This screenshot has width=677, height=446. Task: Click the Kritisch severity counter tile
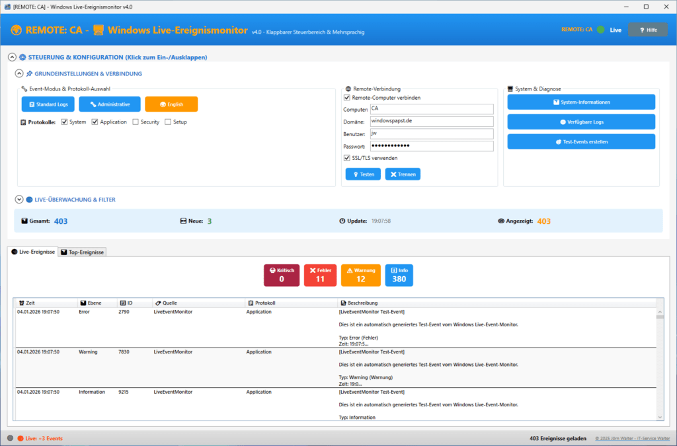tap(282, 275)
